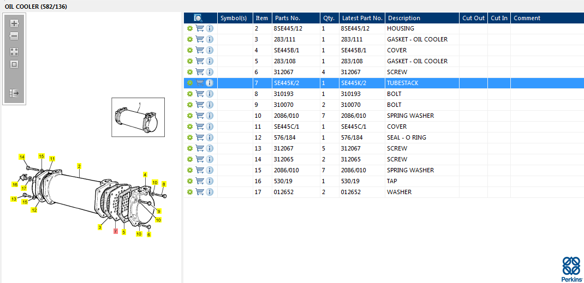Select callout 4 on the diagram

pos(145,174)
